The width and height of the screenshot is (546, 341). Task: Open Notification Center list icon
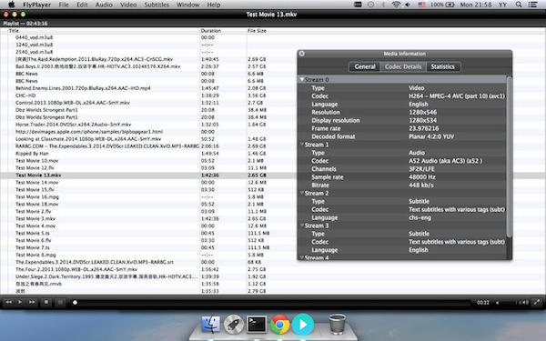532,5
